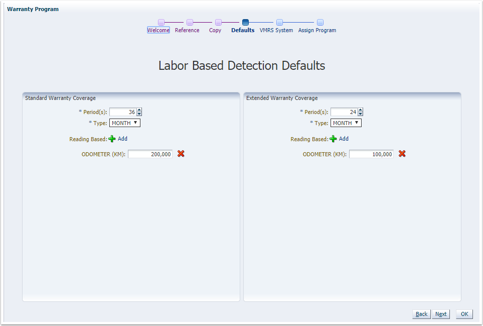Go to the Reference wizard step

pyautogui.click(x=187, y=30)
